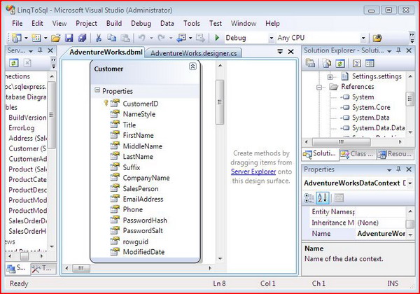Select ErrorLog table in Server Explorer
The width and height of the screenshot is (420, 294).
click(x=22, y=128)
